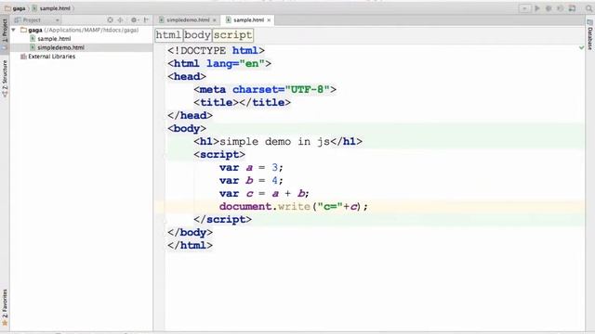Viewport: 595px width, 334px height.
Task: Click the Collapse All icon
Action: click(121, 20)
